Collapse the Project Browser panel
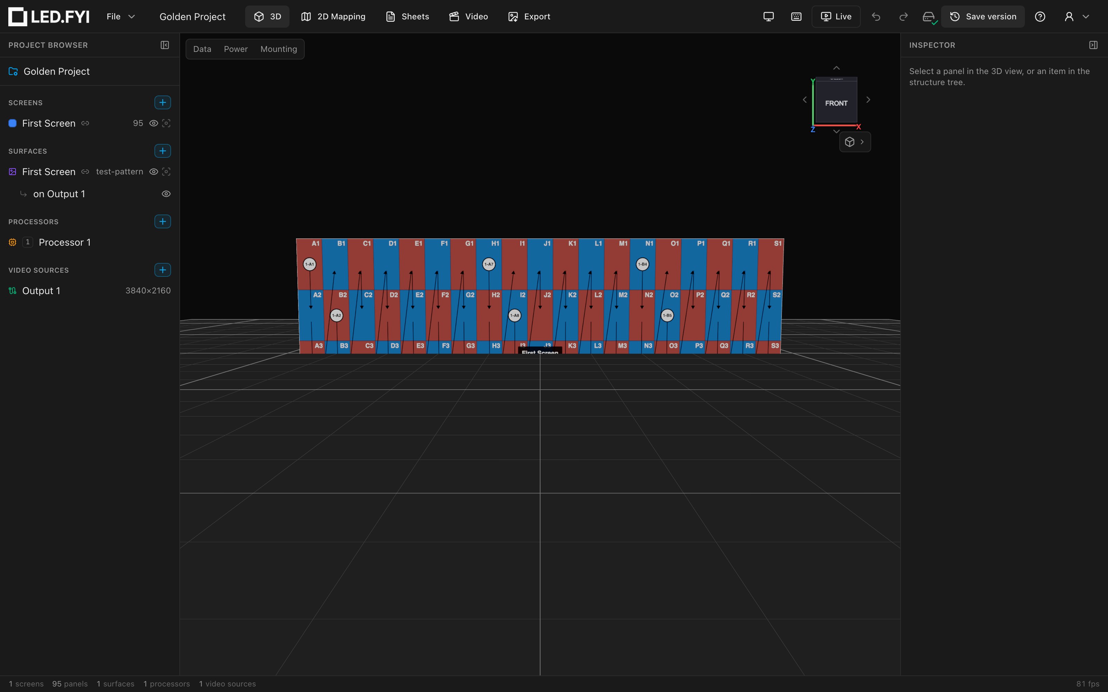The image size is (1108, 692). 165,45
